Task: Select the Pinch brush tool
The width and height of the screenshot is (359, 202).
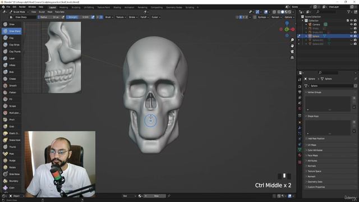Action: (11, 120)
